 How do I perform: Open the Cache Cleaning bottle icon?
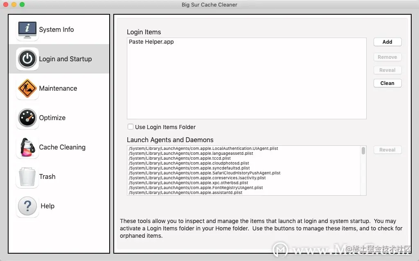[27, 147]
